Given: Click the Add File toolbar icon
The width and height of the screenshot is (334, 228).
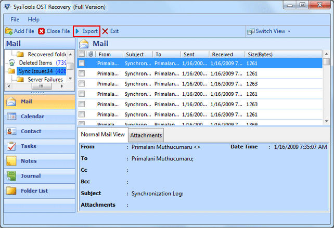Looking at the screenshot, I should point(8,31).
